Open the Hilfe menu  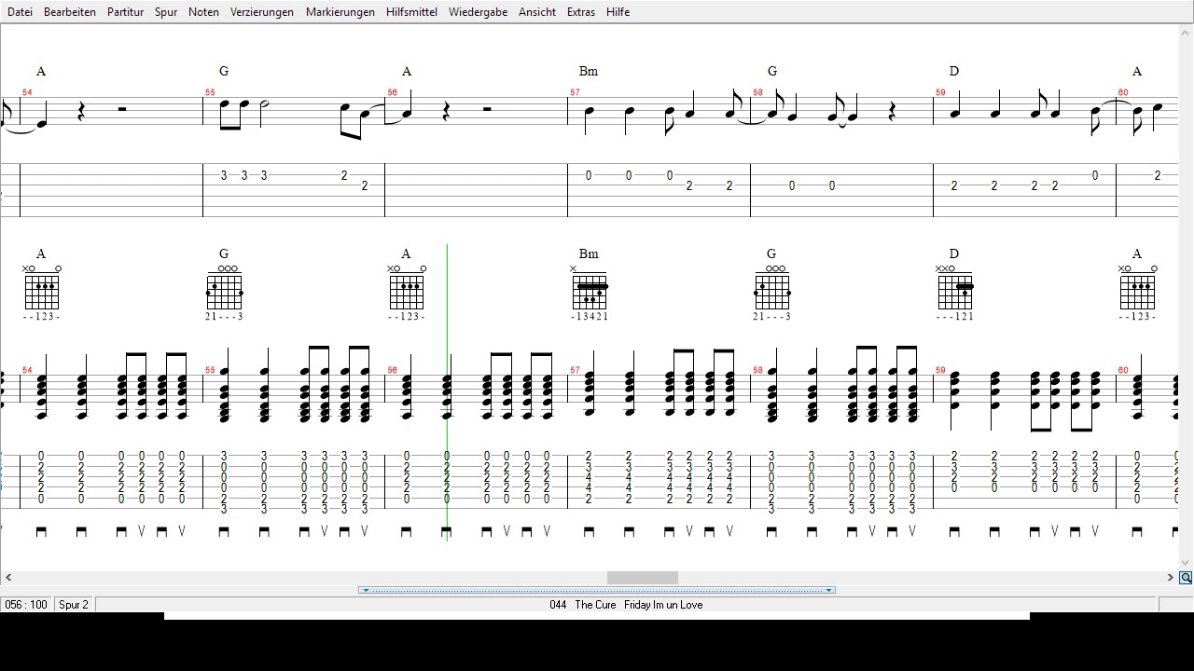click(618, 12)
